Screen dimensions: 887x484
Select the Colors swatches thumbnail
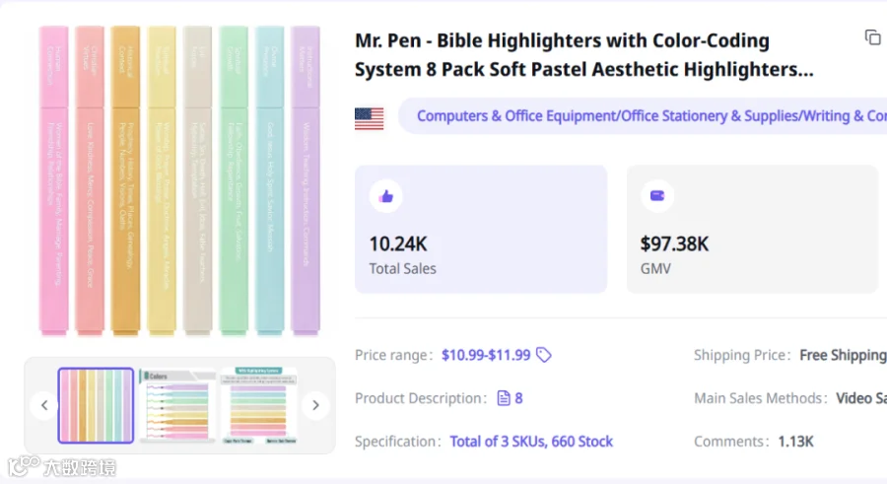click(x=176, y=405)
